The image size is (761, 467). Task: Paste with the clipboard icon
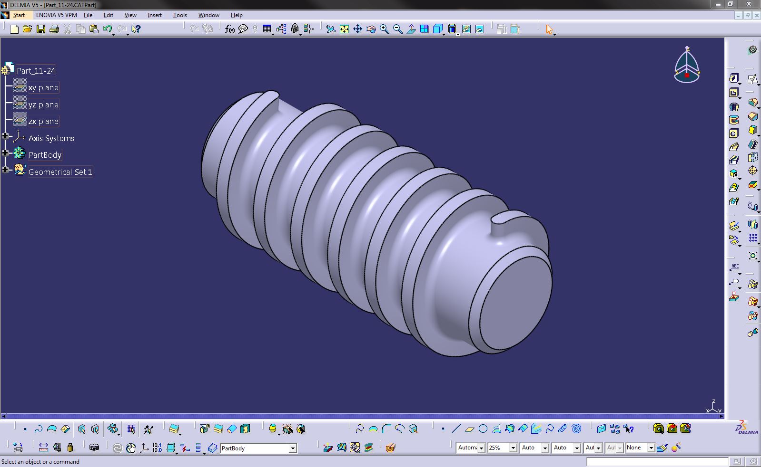pyautogui.click(x=94, y=29)
